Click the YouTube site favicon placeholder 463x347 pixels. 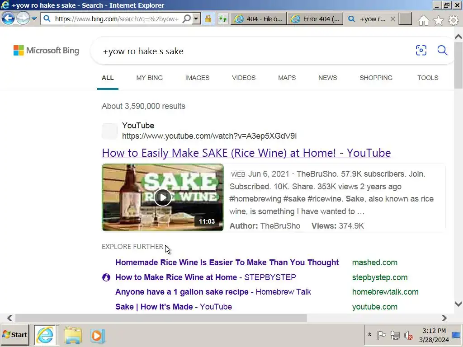tap(109, 131)
